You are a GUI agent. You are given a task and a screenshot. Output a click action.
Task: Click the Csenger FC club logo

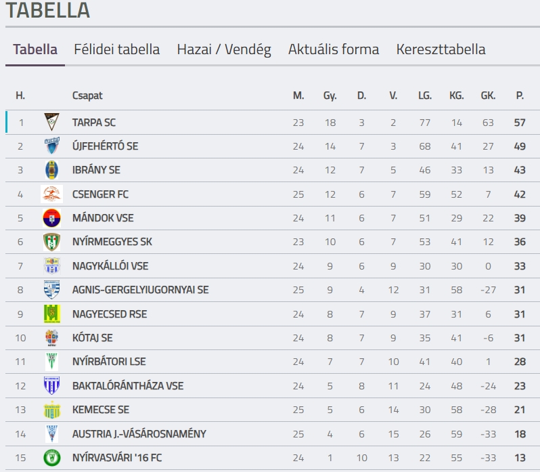point(51,194)
